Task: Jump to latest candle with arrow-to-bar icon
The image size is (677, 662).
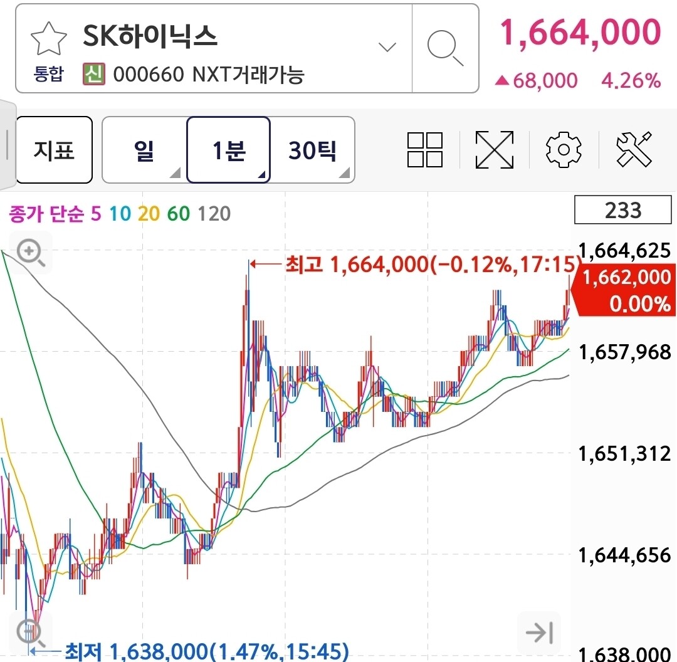Action: [539, 633]
